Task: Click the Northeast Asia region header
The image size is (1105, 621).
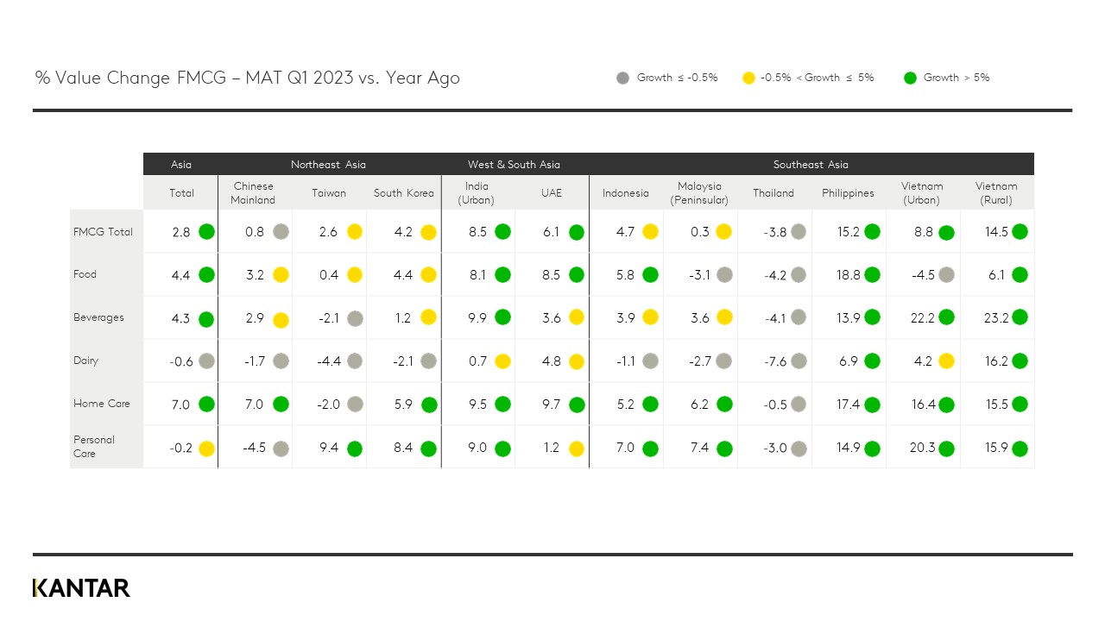Action: (328, 165)
